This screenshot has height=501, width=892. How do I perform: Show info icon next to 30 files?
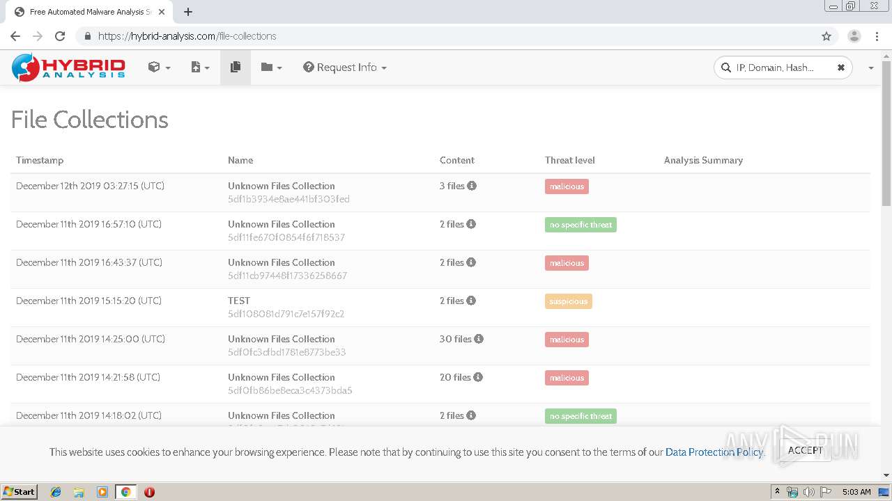click(x=479, y=339)
